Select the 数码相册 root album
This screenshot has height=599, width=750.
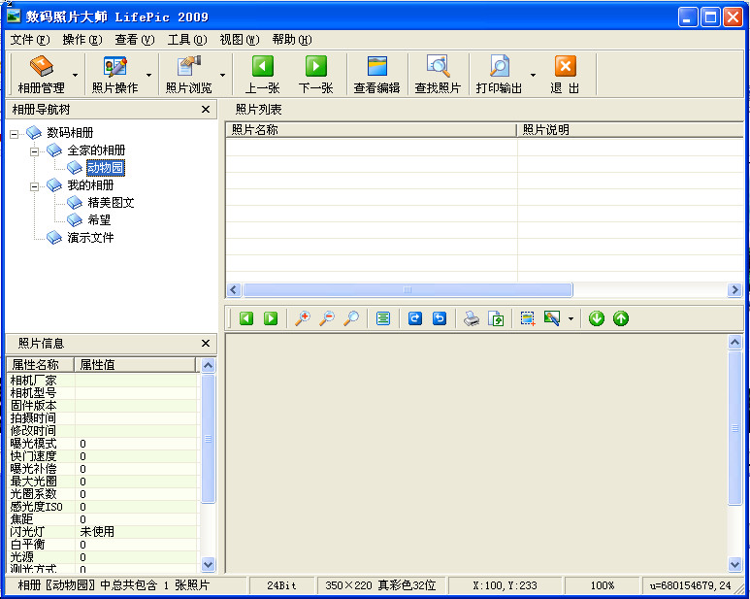[x=70, y=133]
